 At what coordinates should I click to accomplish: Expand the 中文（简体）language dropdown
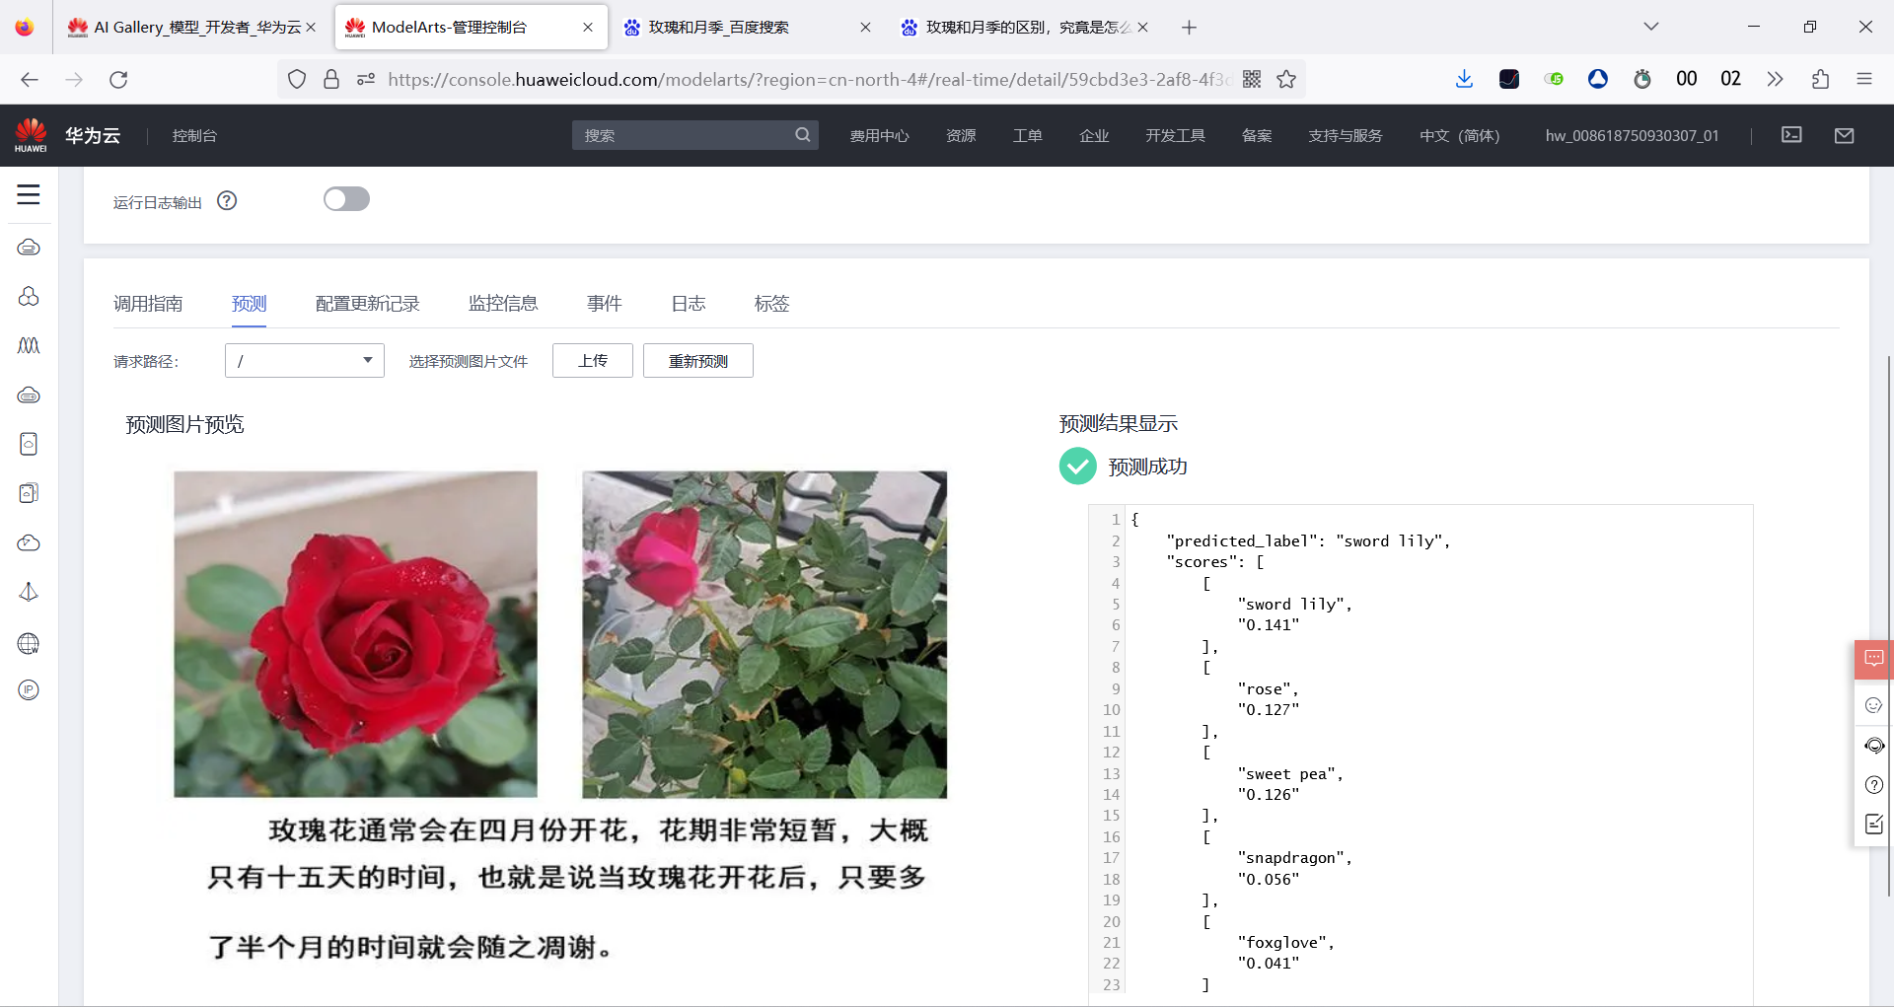1460,135
